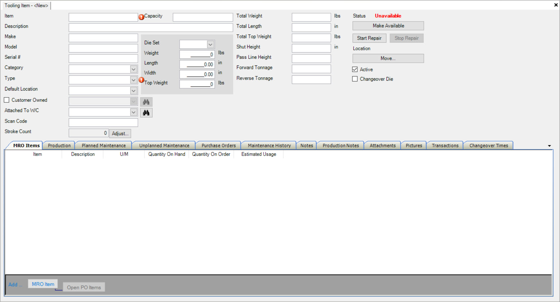Click the Die Set Length field
The height and width of the screenshot is (302, 560).
197,64
